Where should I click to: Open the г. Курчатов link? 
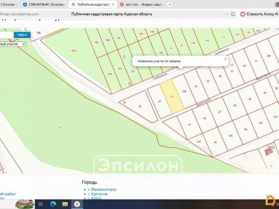click(98, 194)
